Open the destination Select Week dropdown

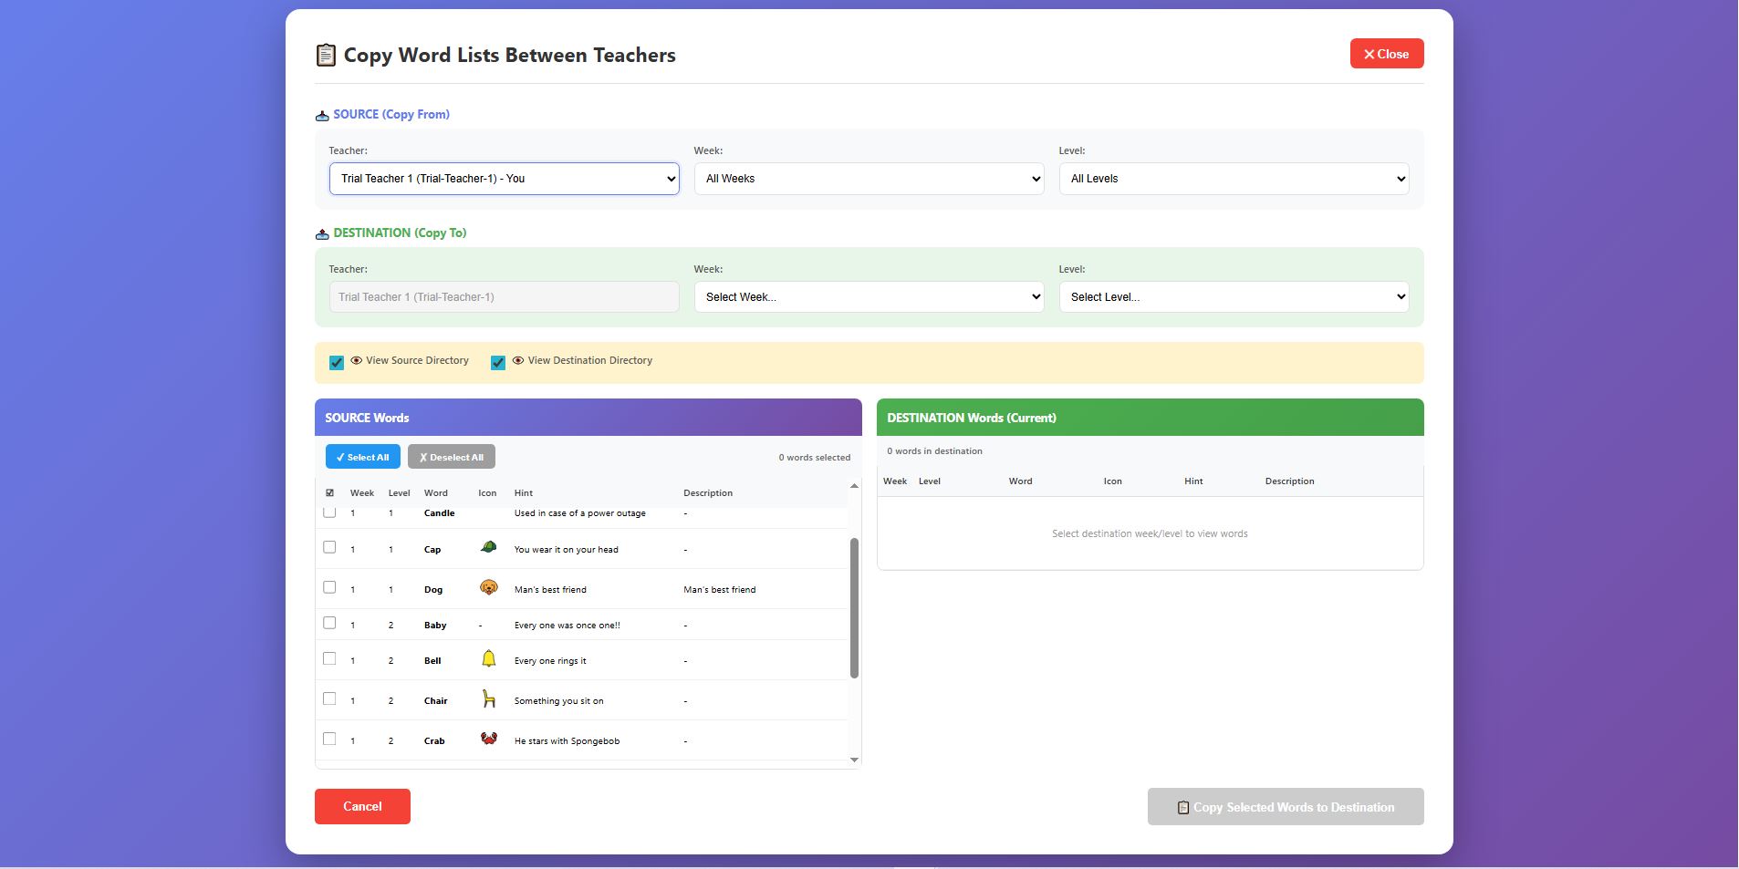[869, 297]
